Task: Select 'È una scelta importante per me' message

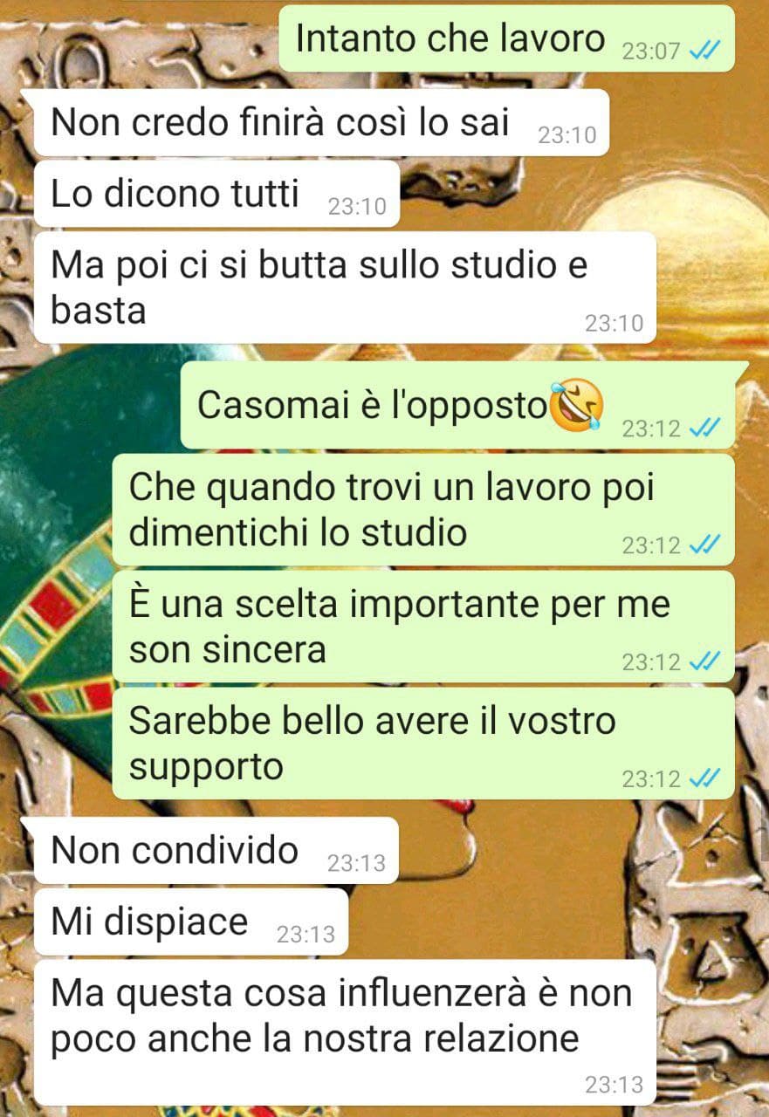Action: [x=424, y=627]
